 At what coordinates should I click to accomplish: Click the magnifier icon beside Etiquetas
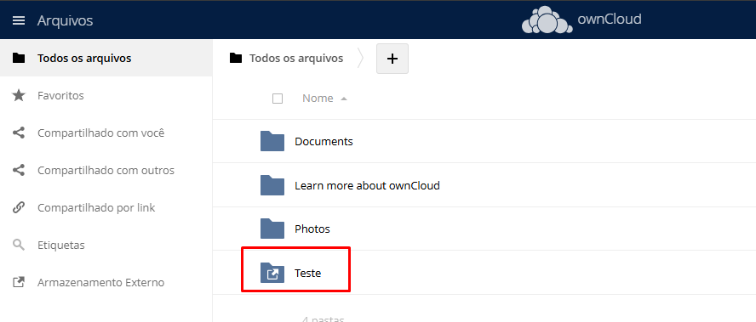19,245
